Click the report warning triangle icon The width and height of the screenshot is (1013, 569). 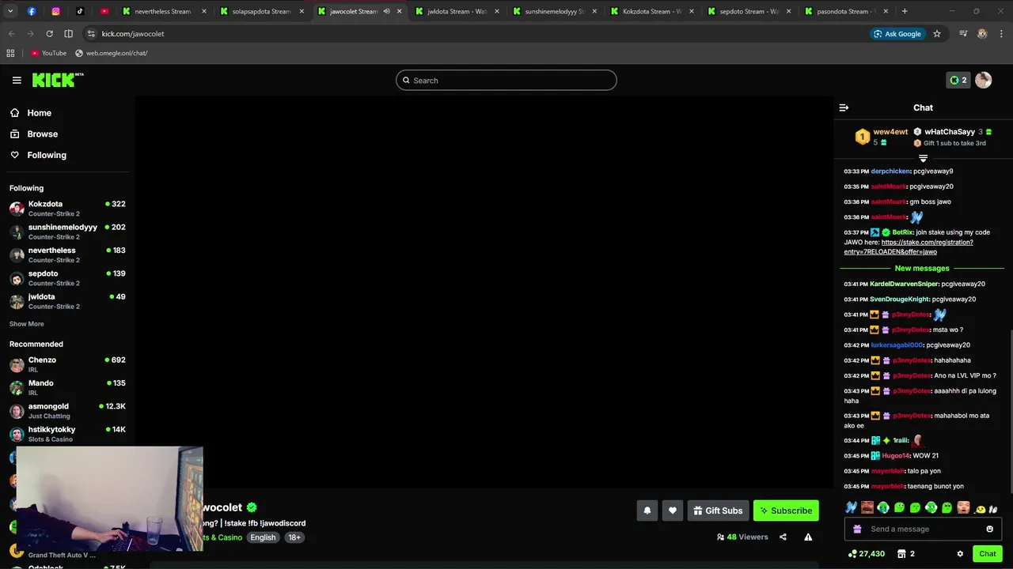(x=808, y=537)
